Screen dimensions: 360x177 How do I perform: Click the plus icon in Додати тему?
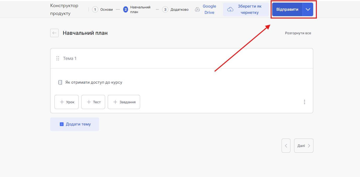pos(62,124)
